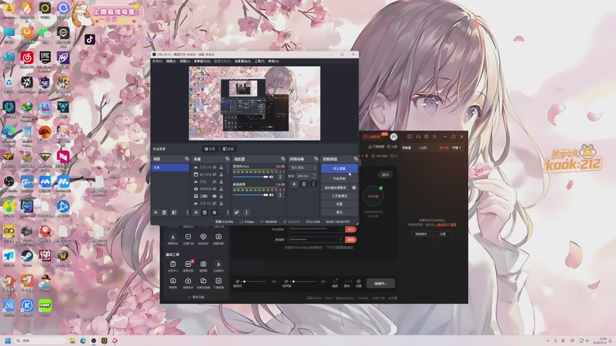Open three-dot menu for 桌面音频 channel
Image resolution: width=616 pixels, height=346 pixels.
[280, 195]
